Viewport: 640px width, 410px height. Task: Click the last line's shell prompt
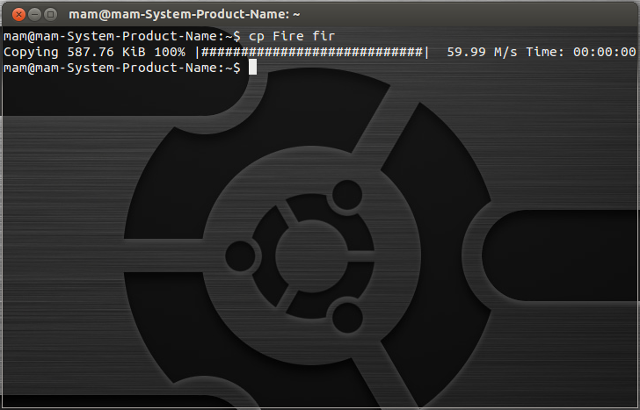click(121, 68)
